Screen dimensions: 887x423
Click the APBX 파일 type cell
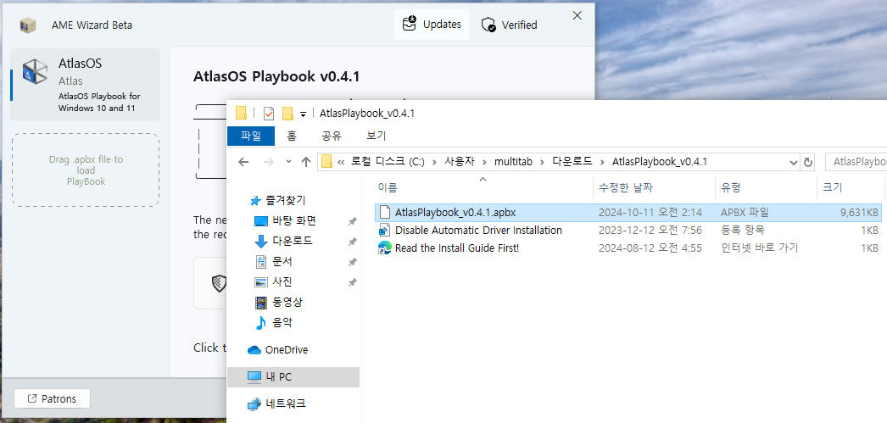745,213
